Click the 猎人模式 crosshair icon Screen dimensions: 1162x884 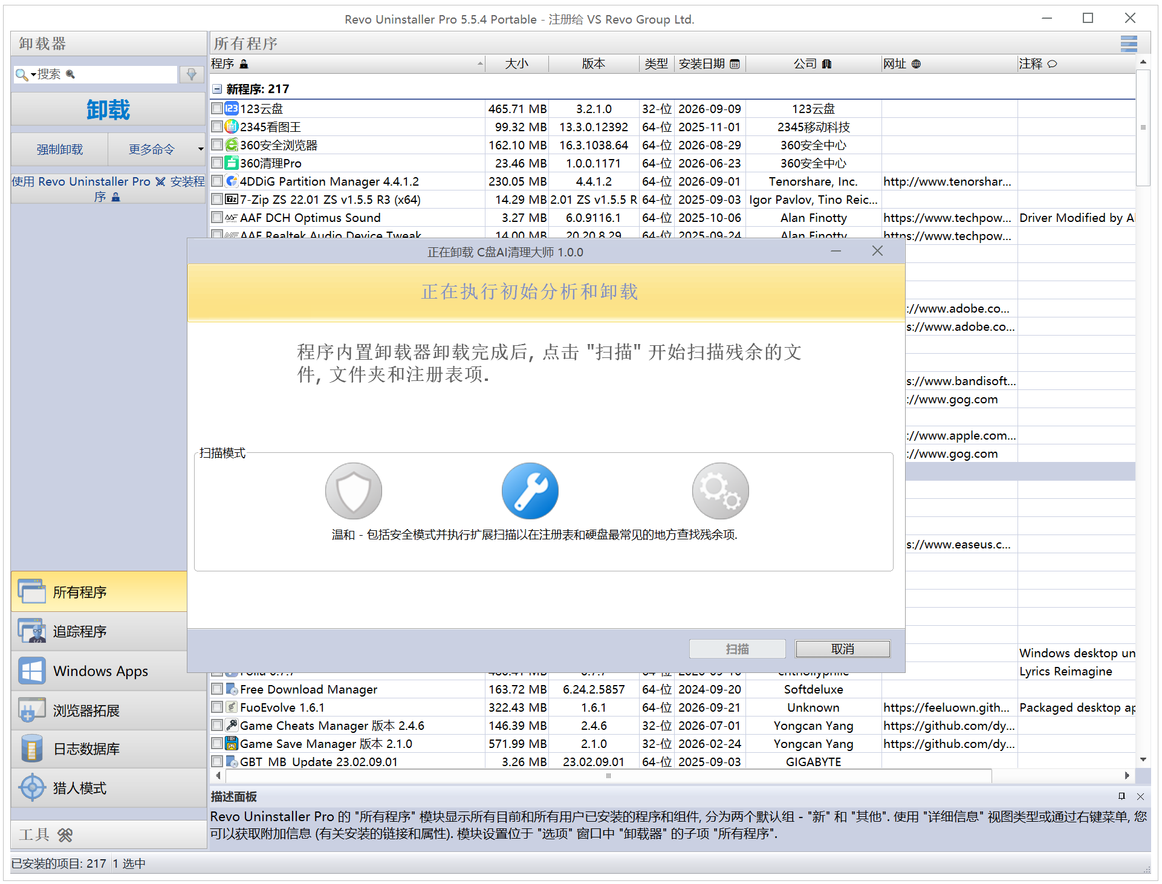pyautogui.click(x=32, y=788)
